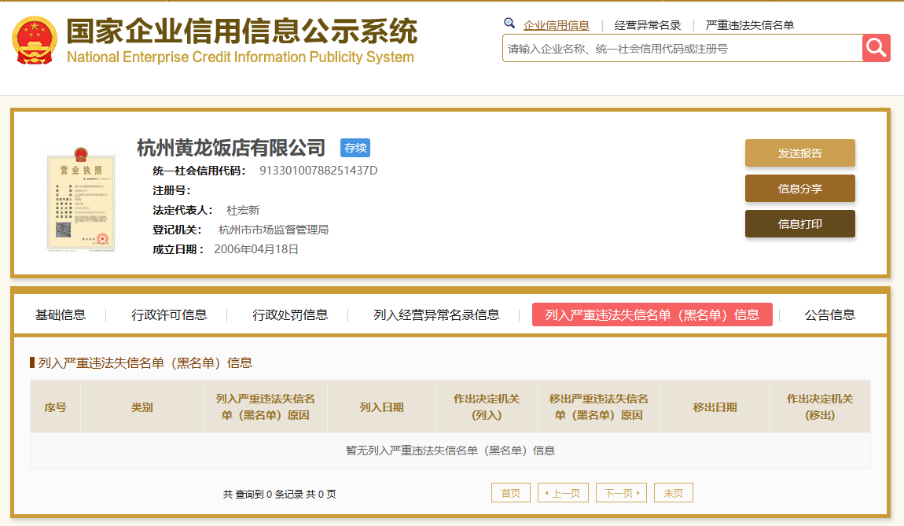Go to next page 下一页
The image size is (904, 526).
[622, 493]
